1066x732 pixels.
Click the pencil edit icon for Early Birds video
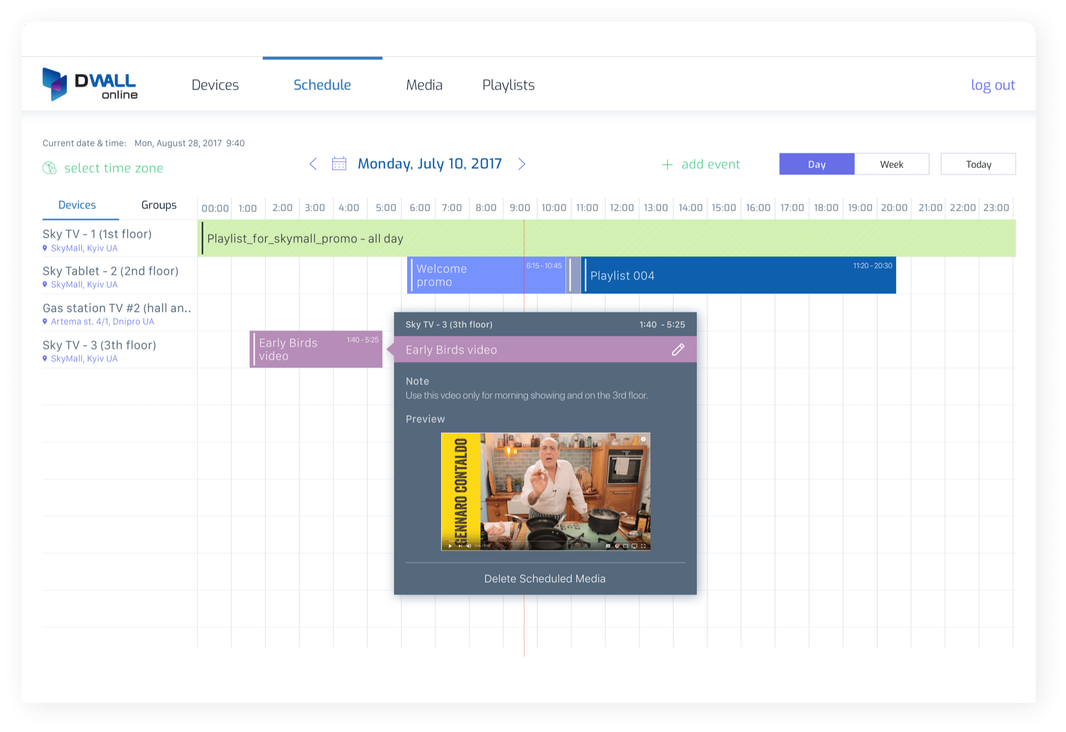pos(677,349)
